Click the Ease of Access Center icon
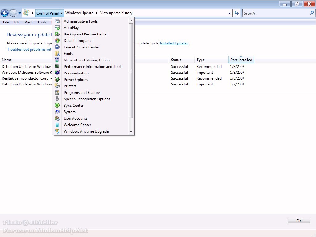 (57, 47)
